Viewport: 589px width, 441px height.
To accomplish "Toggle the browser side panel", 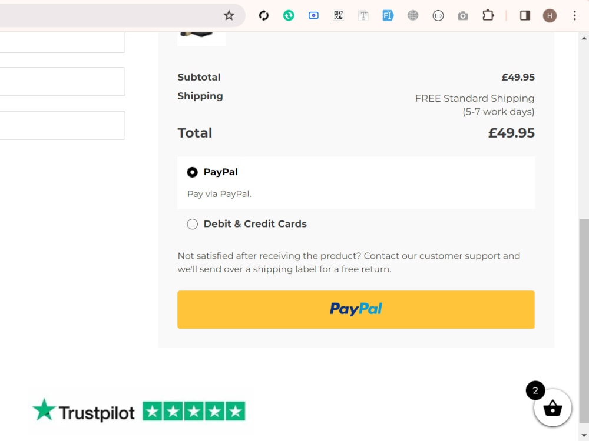I will (x=525, y=15).
